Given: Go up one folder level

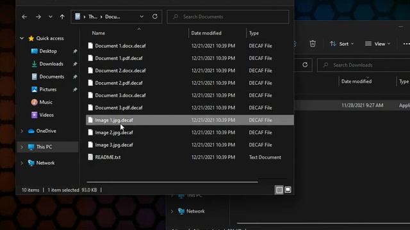Looking at the screenshot, I should [x=62, y=17].
